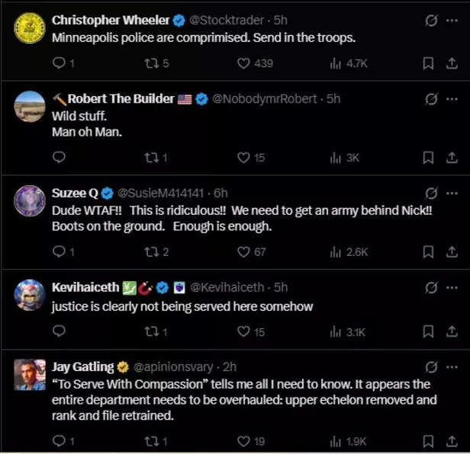Image resolution: width=470 pixels, height=454 pixels.
Task: Like Jay Gatling's tweet
Action: click(x=243, y=441)
